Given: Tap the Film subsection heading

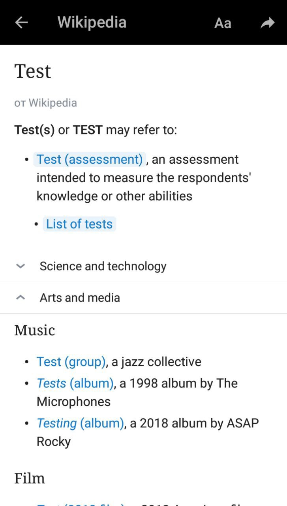Looking at the screenshot, I should click(30, 478).
